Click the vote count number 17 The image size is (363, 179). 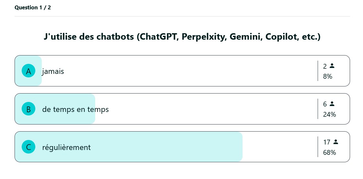[327, 142]
